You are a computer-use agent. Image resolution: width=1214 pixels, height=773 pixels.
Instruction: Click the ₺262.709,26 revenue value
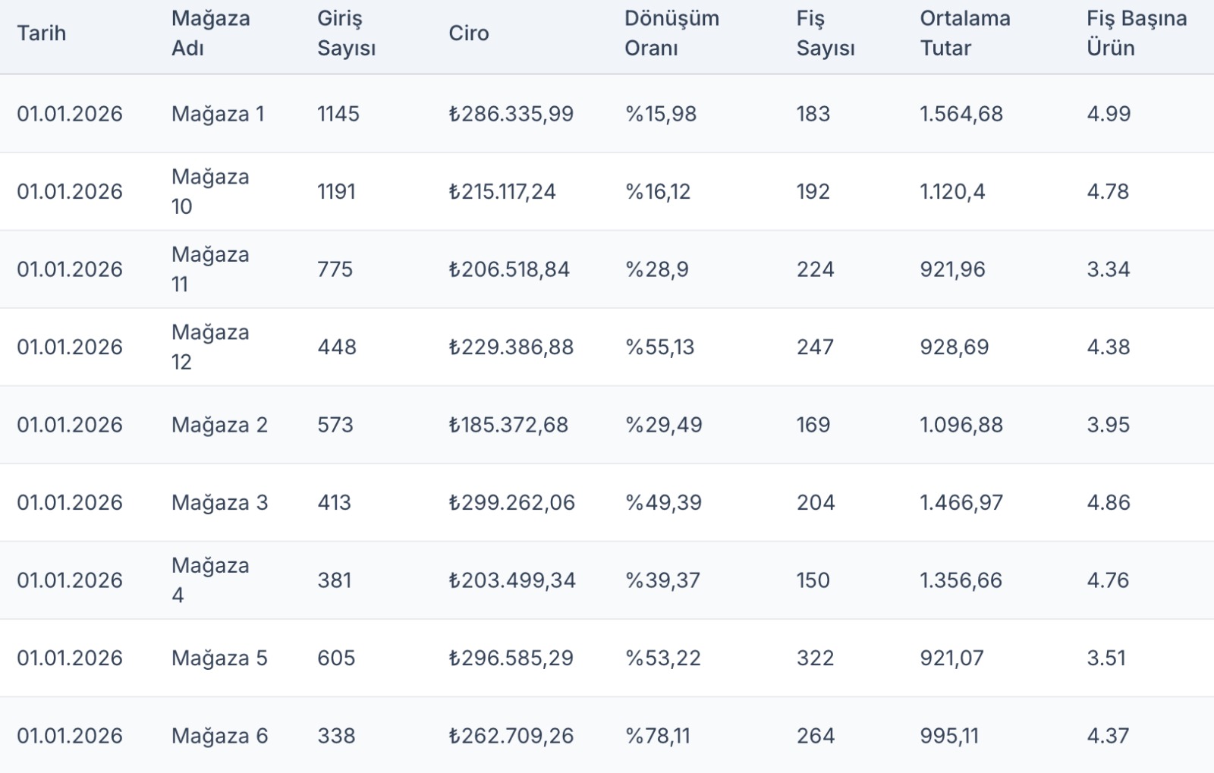click(x=511, y=736)
